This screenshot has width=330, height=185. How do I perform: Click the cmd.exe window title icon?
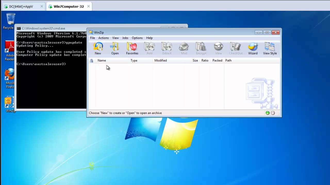19,28
